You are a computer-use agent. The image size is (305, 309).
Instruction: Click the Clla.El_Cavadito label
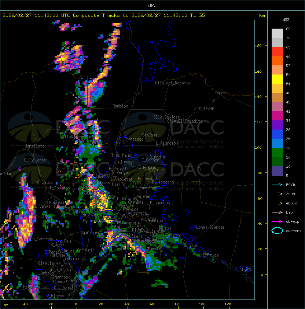tap(185, 121)
